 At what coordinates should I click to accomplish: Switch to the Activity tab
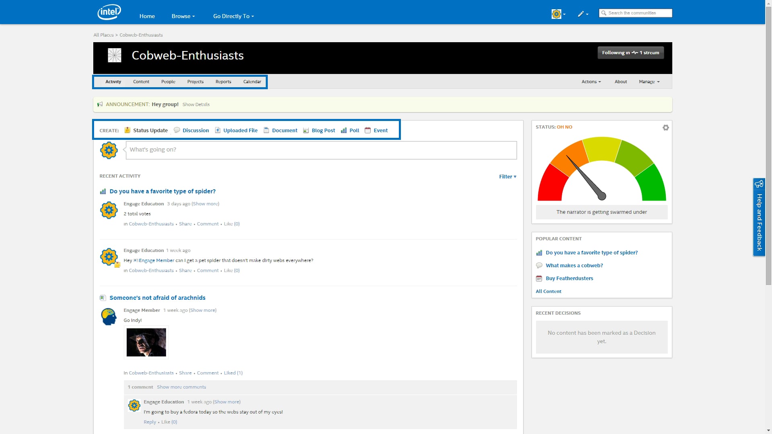coord(113,82)
